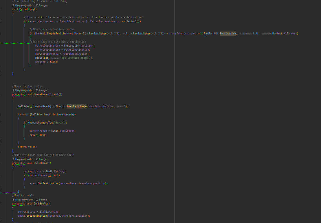
Task: Click the DunkSouls method name
Action: point(40,204)
